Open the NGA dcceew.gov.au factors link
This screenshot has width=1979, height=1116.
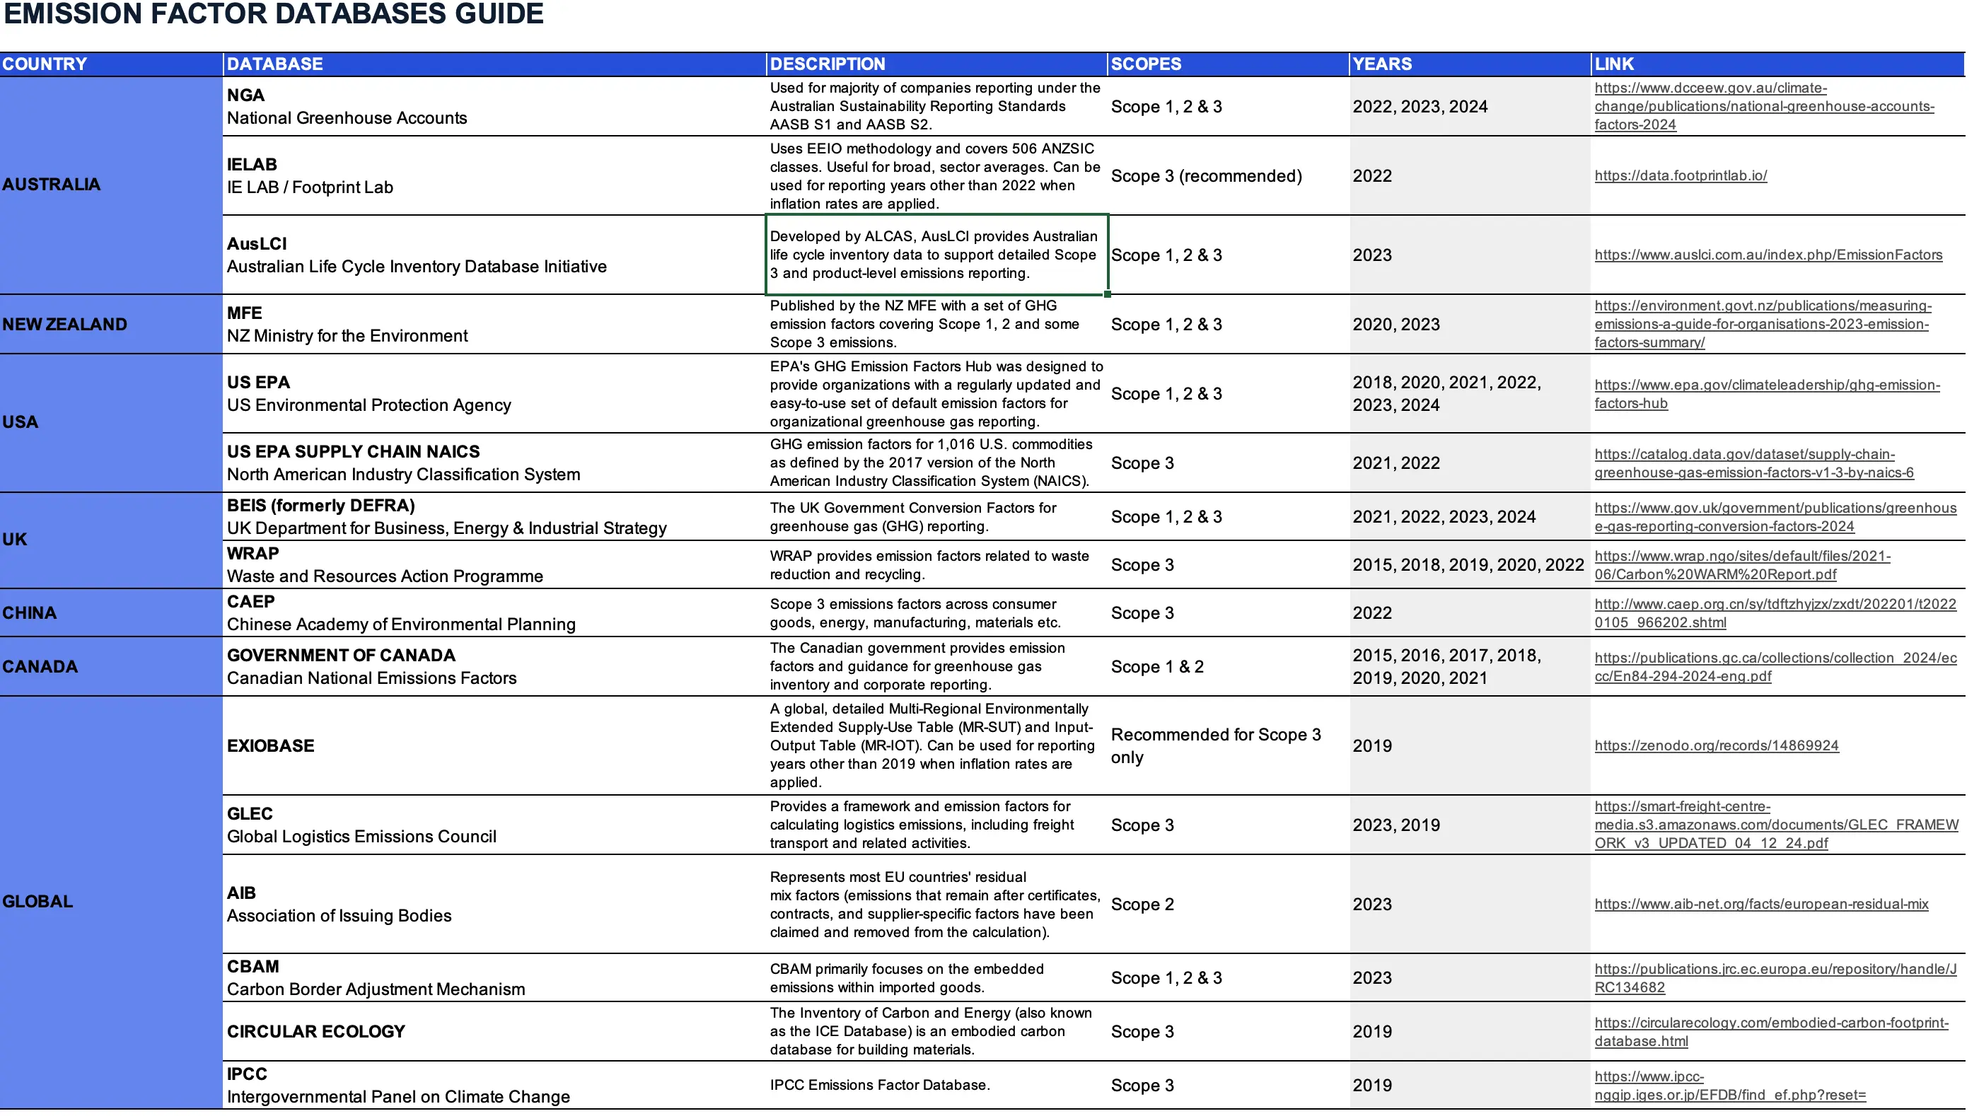click(1764, 106)
